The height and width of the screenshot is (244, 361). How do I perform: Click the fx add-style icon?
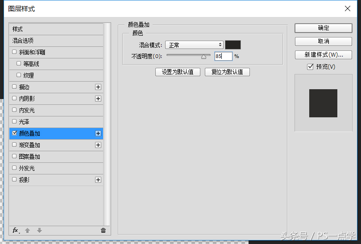pyautogui.click(x=16, y=231)
